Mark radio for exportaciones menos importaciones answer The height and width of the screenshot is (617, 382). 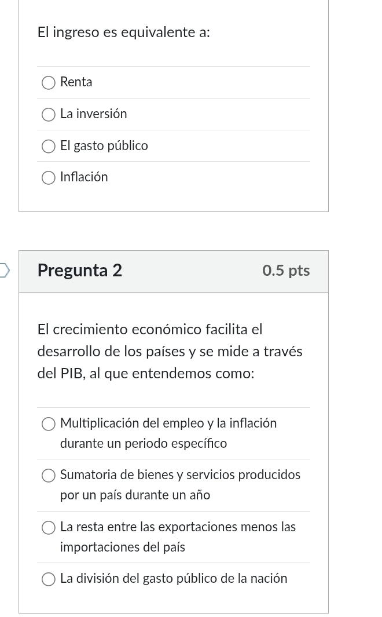49,528
